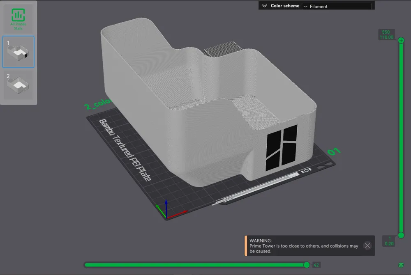
Task: Click the 550 / 110.00 layer value box
Action: 386,34
